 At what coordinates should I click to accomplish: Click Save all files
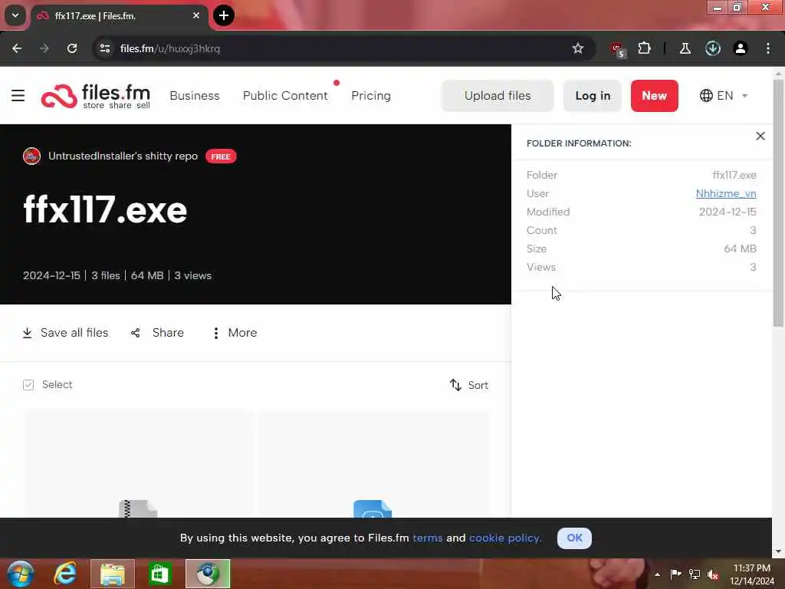tap(65, 333)
